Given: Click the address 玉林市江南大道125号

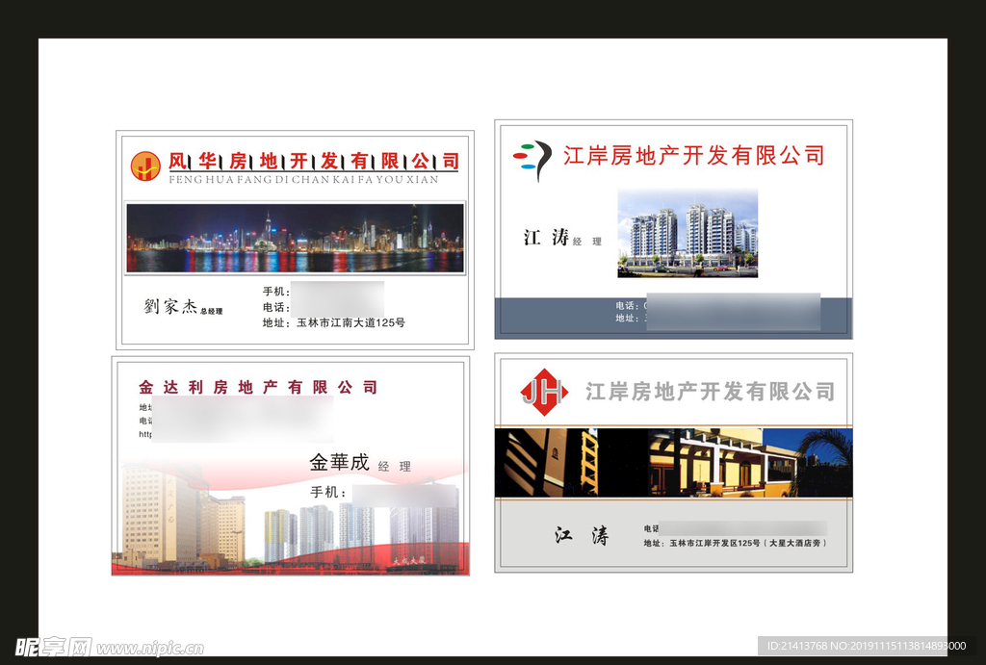Looking at the screenshot, I should coord(350,322).
